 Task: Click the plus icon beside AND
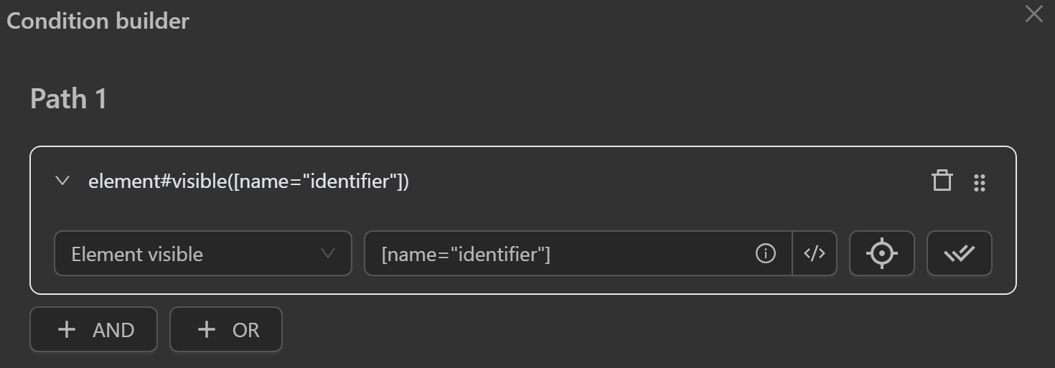(x=67, y=329)
